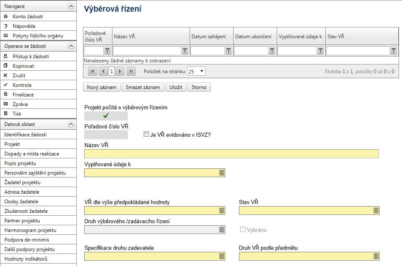Click the Název VŘ yellow text field

231,154
